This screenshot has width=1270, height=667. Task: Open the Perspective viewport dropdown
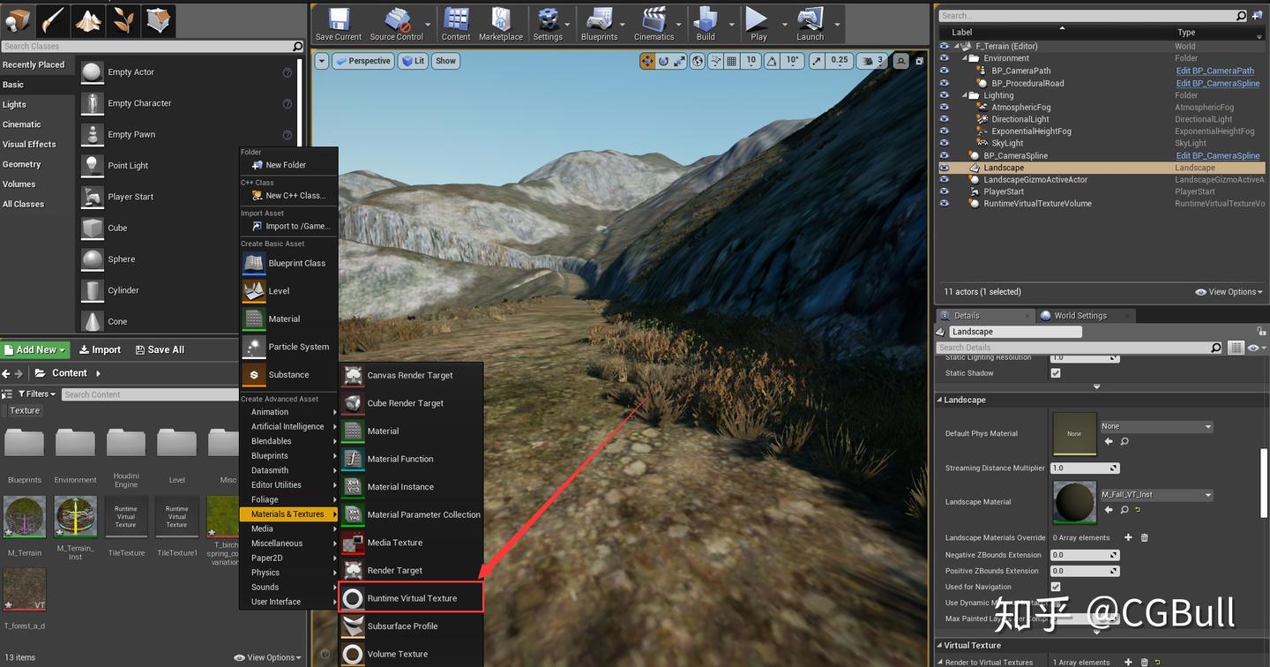[x=363, y=61]
